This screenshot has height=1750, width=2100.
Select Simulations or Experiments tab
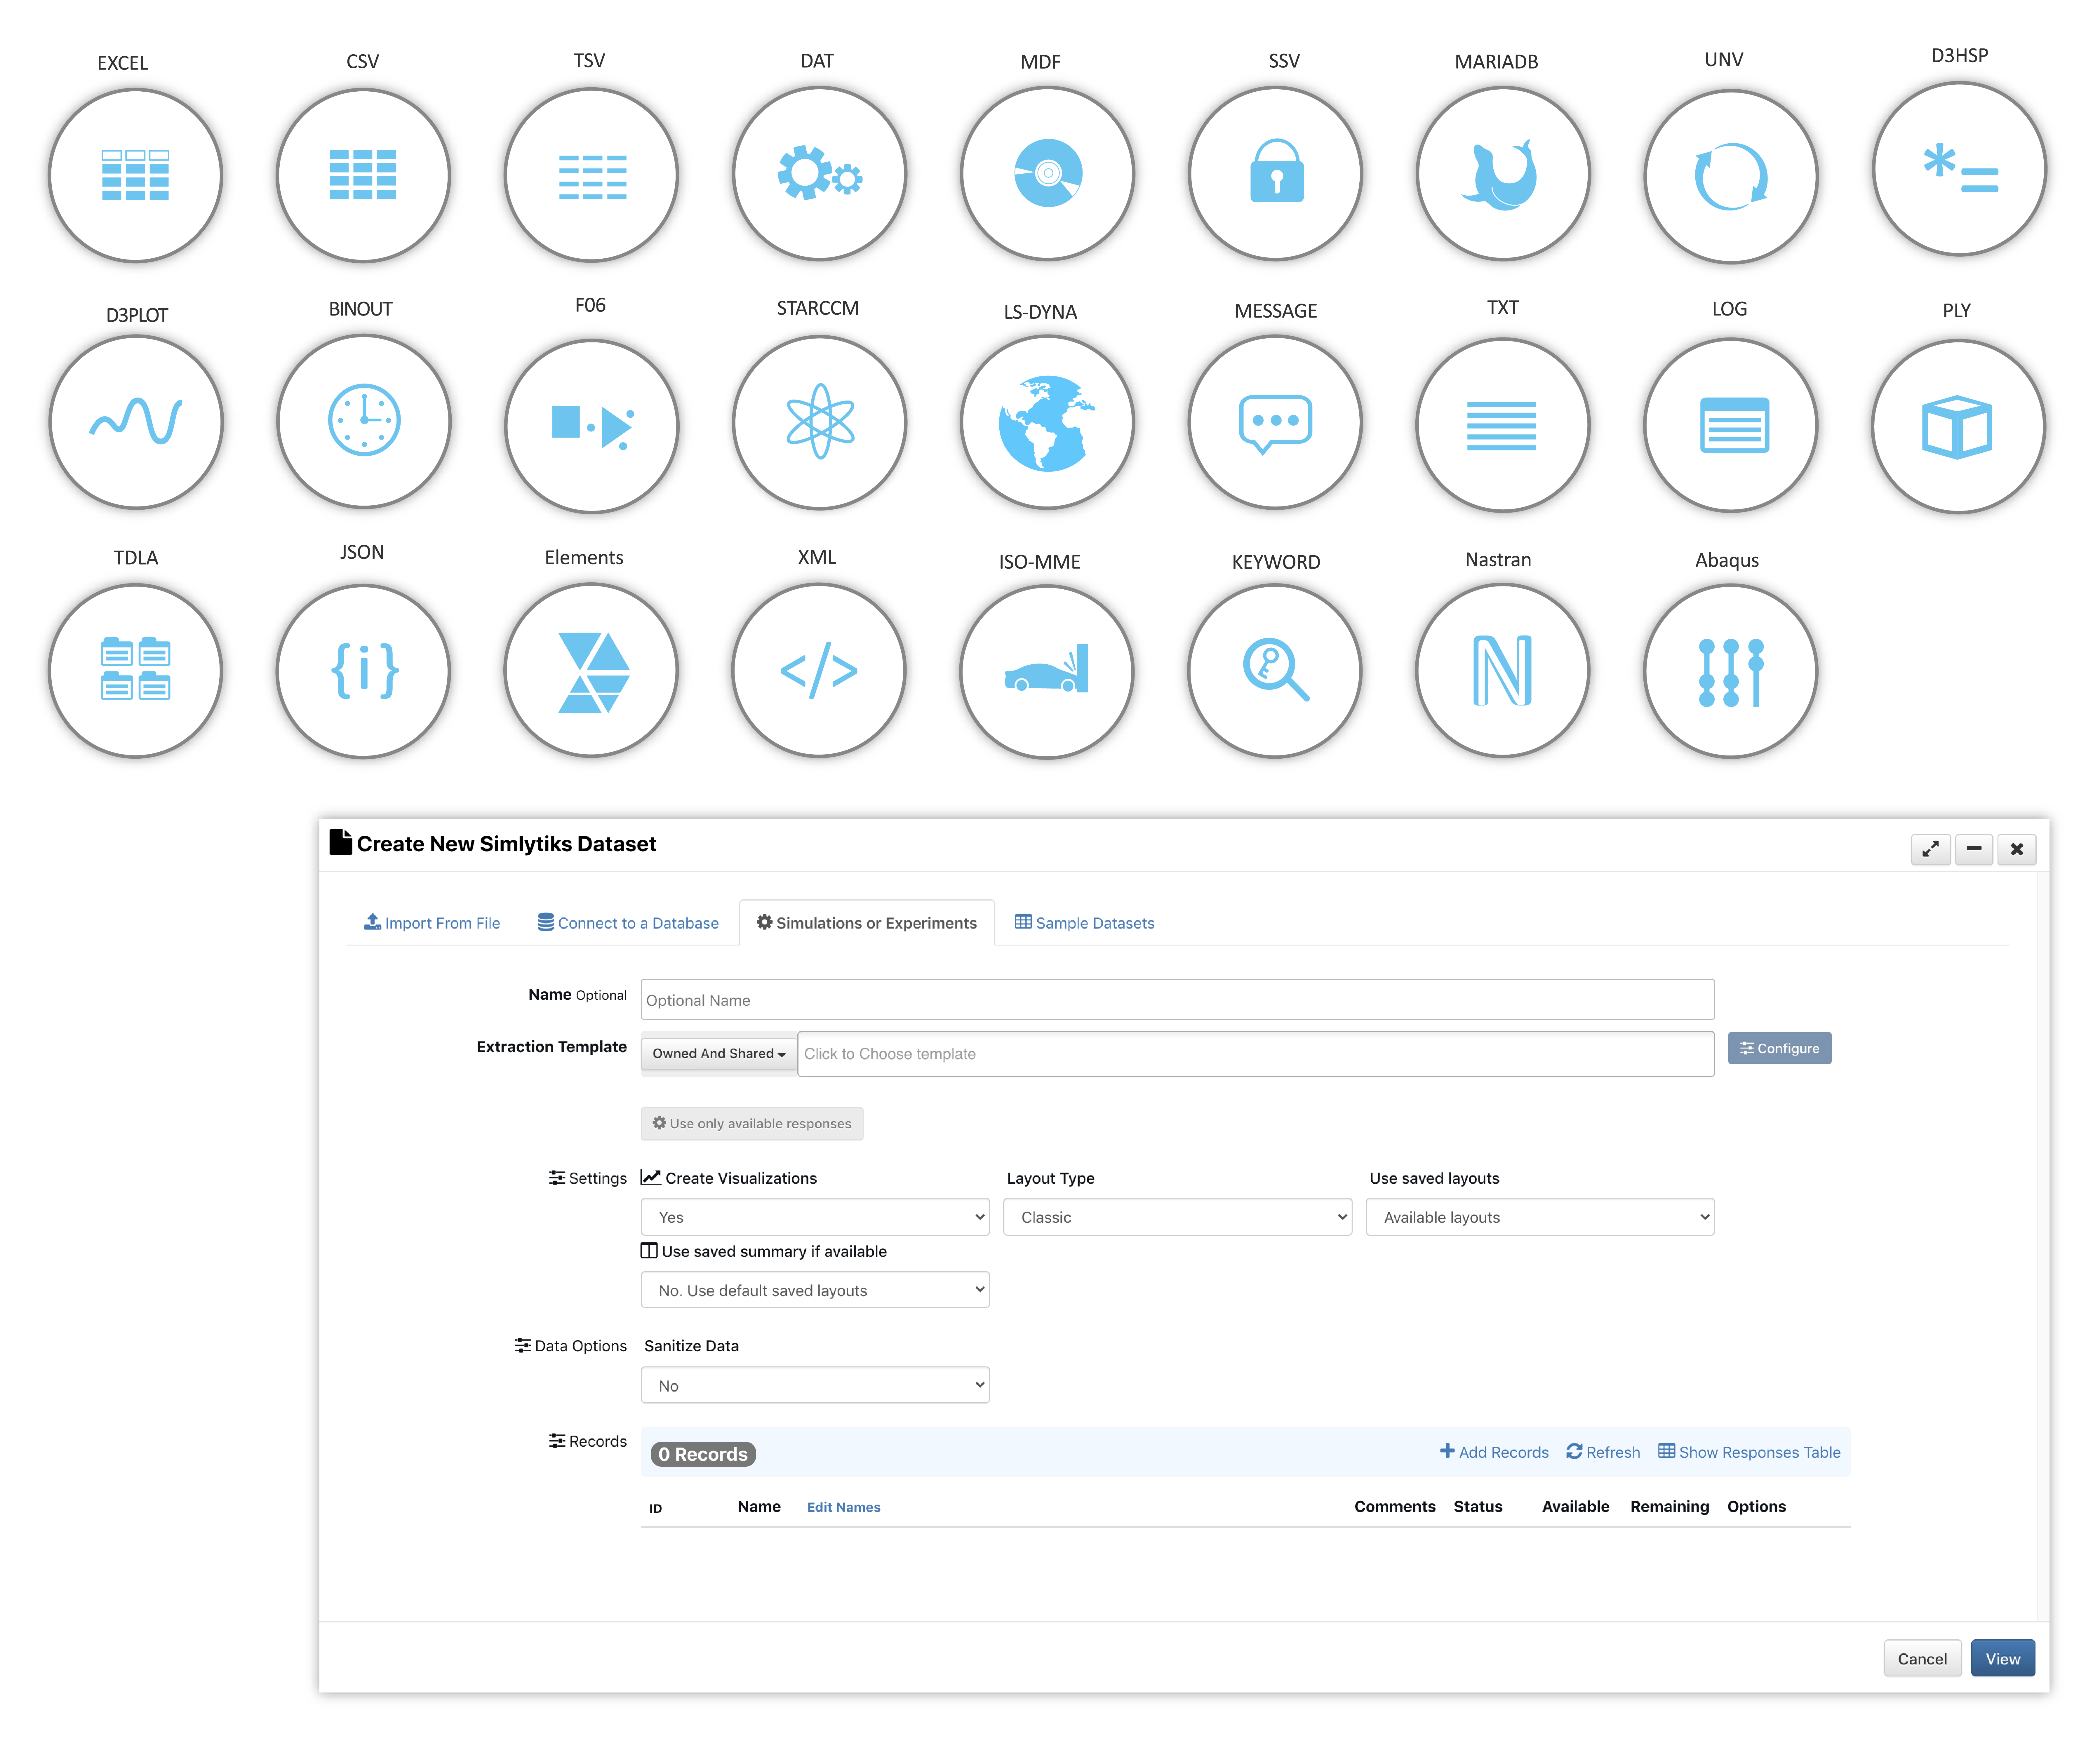[x=867, y=923]
